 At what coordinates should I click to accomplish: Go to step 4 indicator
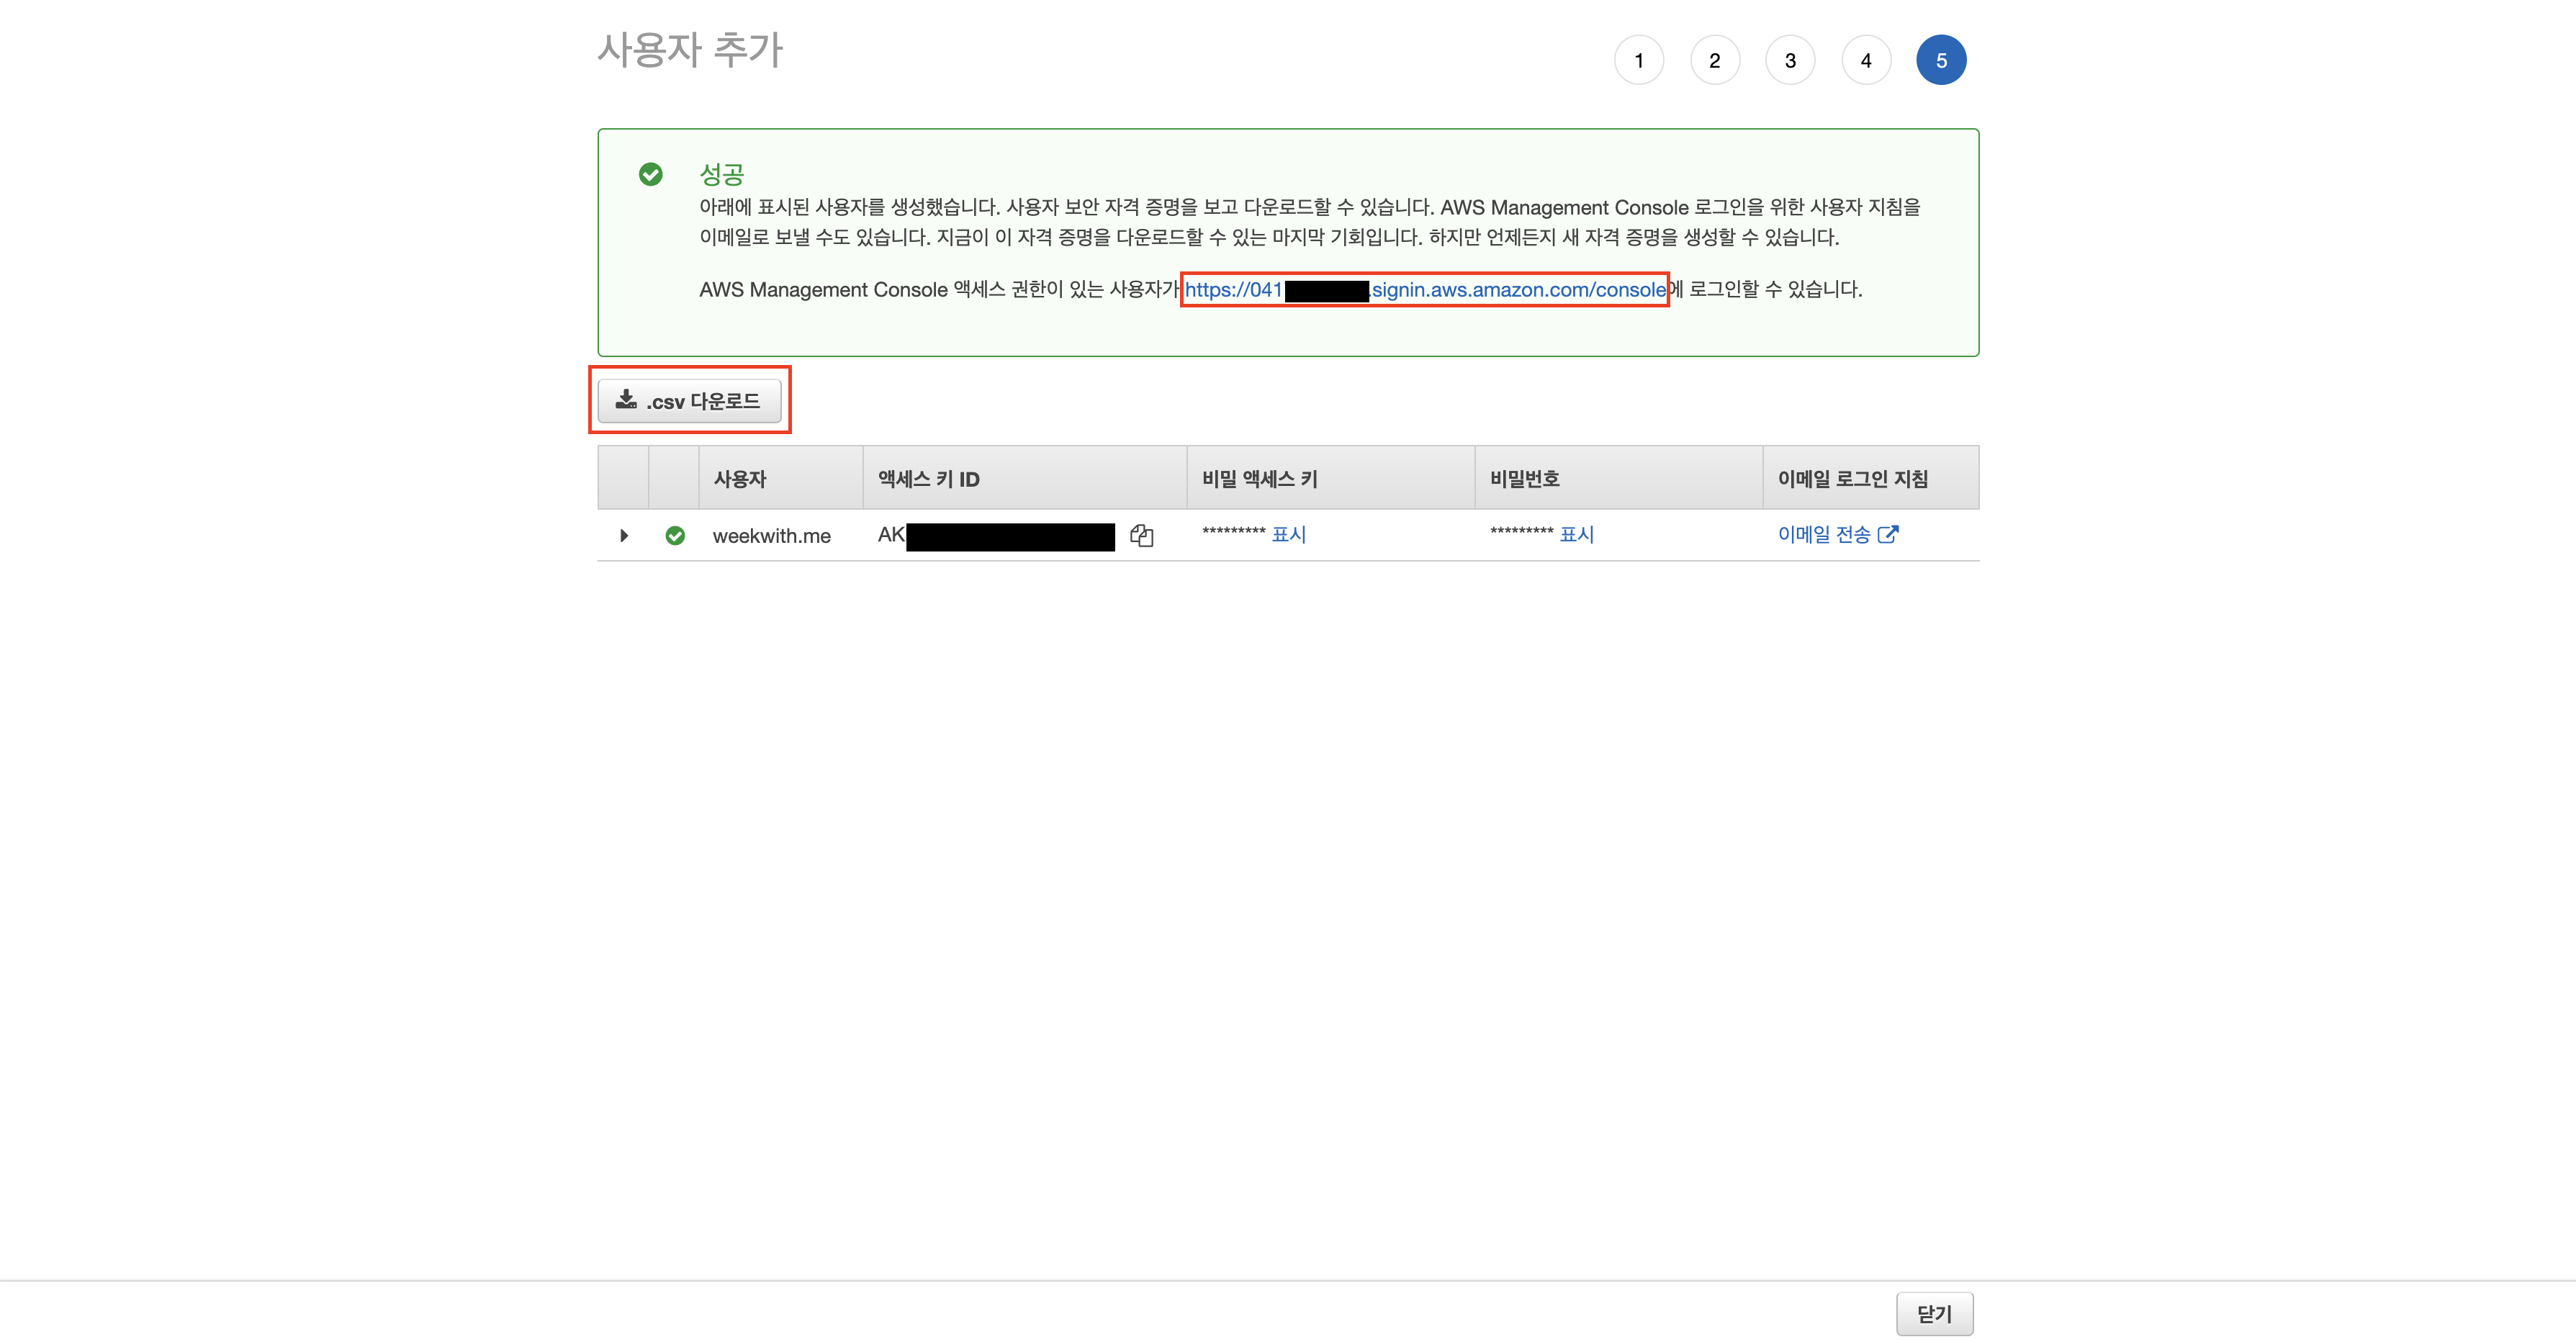pyautogui.click(x=1865, y=61)
